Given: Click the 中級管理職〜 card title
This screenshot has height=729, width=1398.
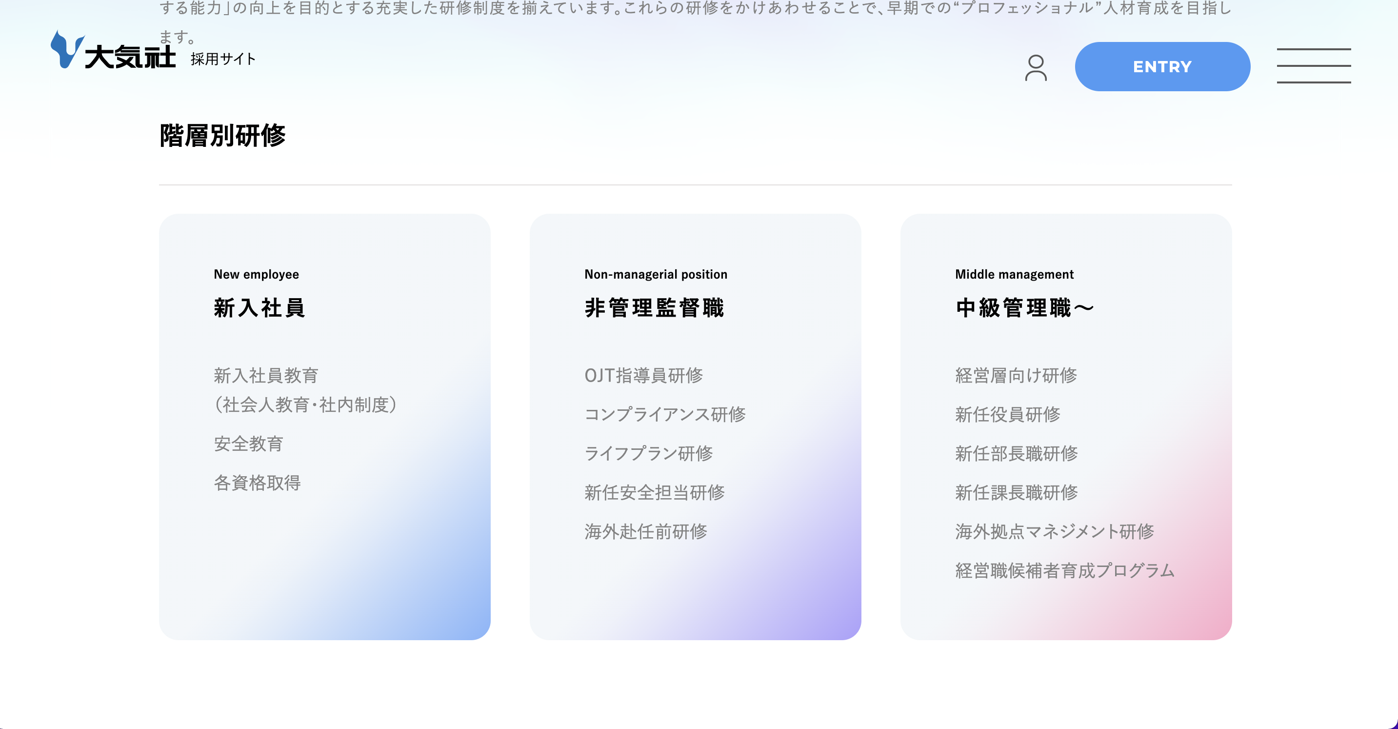Looking at the screenshot, I should point(1025,308).
